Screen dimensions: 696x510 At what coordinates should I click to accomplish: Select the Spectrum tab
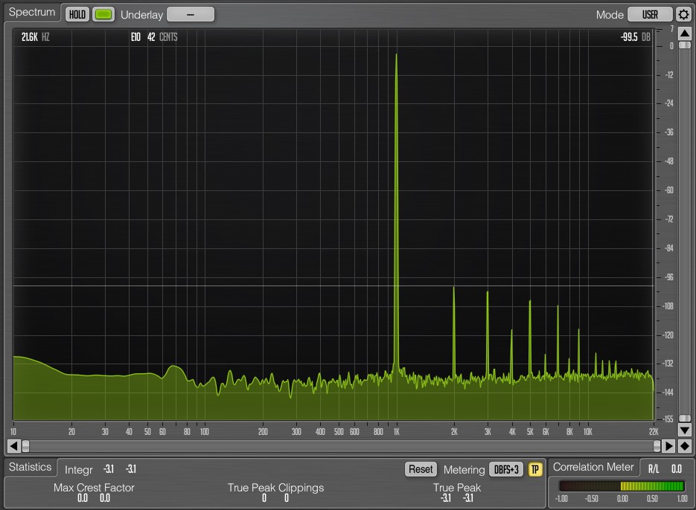[32, 12]
